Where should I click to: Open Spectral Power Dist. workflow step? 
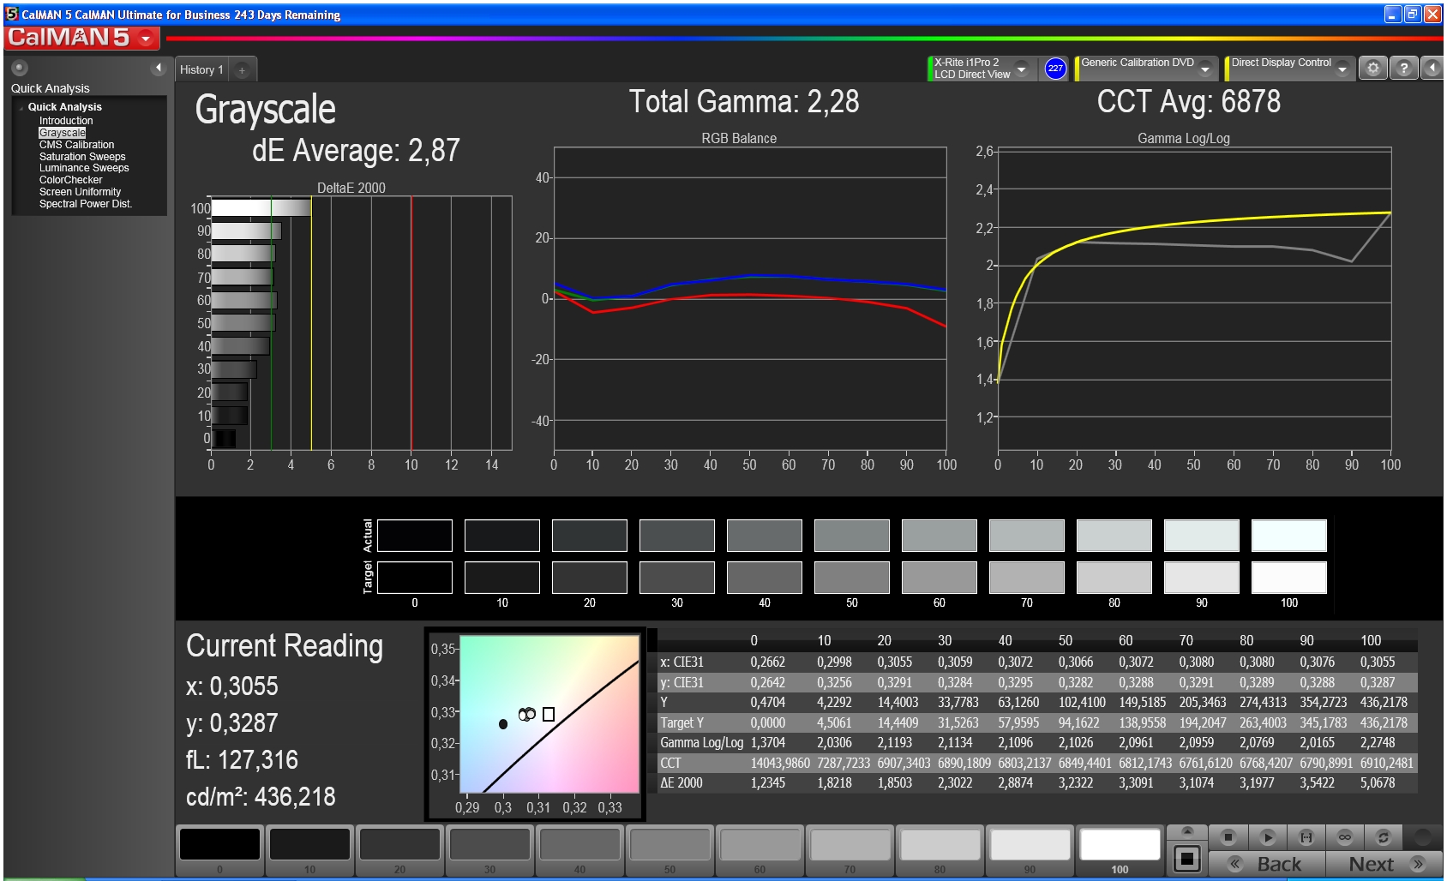click(86, 204)
